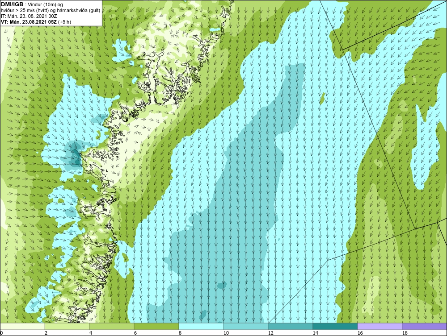Click the 18+ m/s purple legend swatch
447x336 pixels.
point(424,326)
